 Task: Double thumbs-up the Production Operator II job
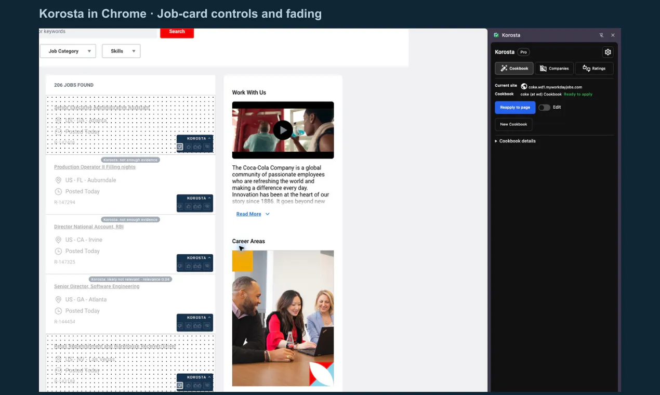click(x=197, y=206)
